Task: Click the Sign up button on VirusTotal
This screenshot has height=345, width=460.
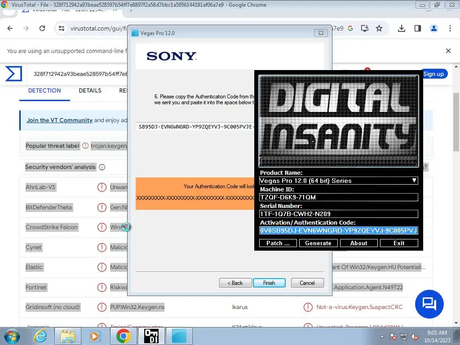Action: (x=433, y=74)
